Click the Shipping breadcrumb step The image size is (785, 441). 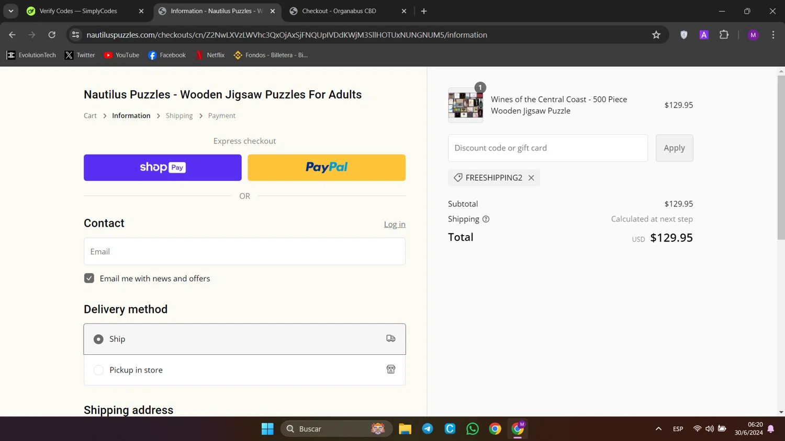tap(179, 115)
